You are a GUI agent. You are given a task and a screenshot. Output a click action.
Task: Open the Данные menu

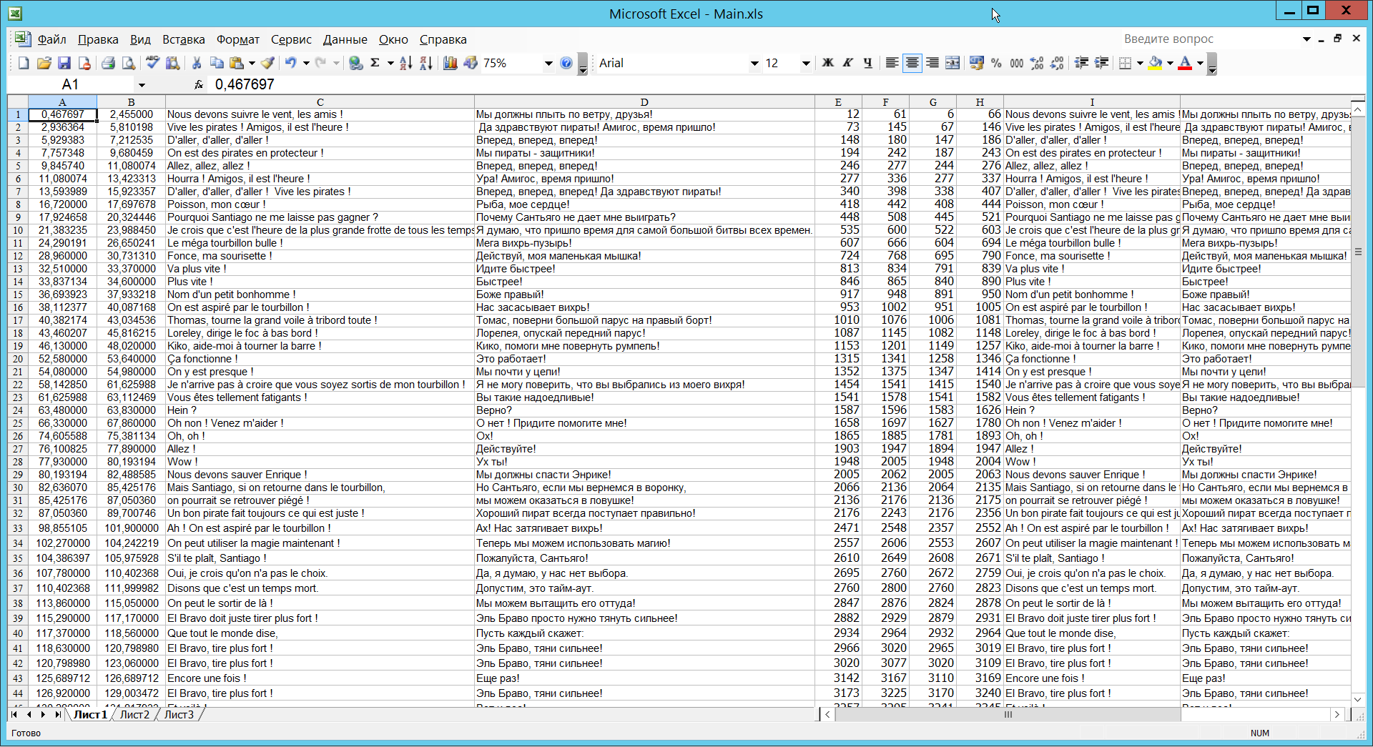click(345, 40)
